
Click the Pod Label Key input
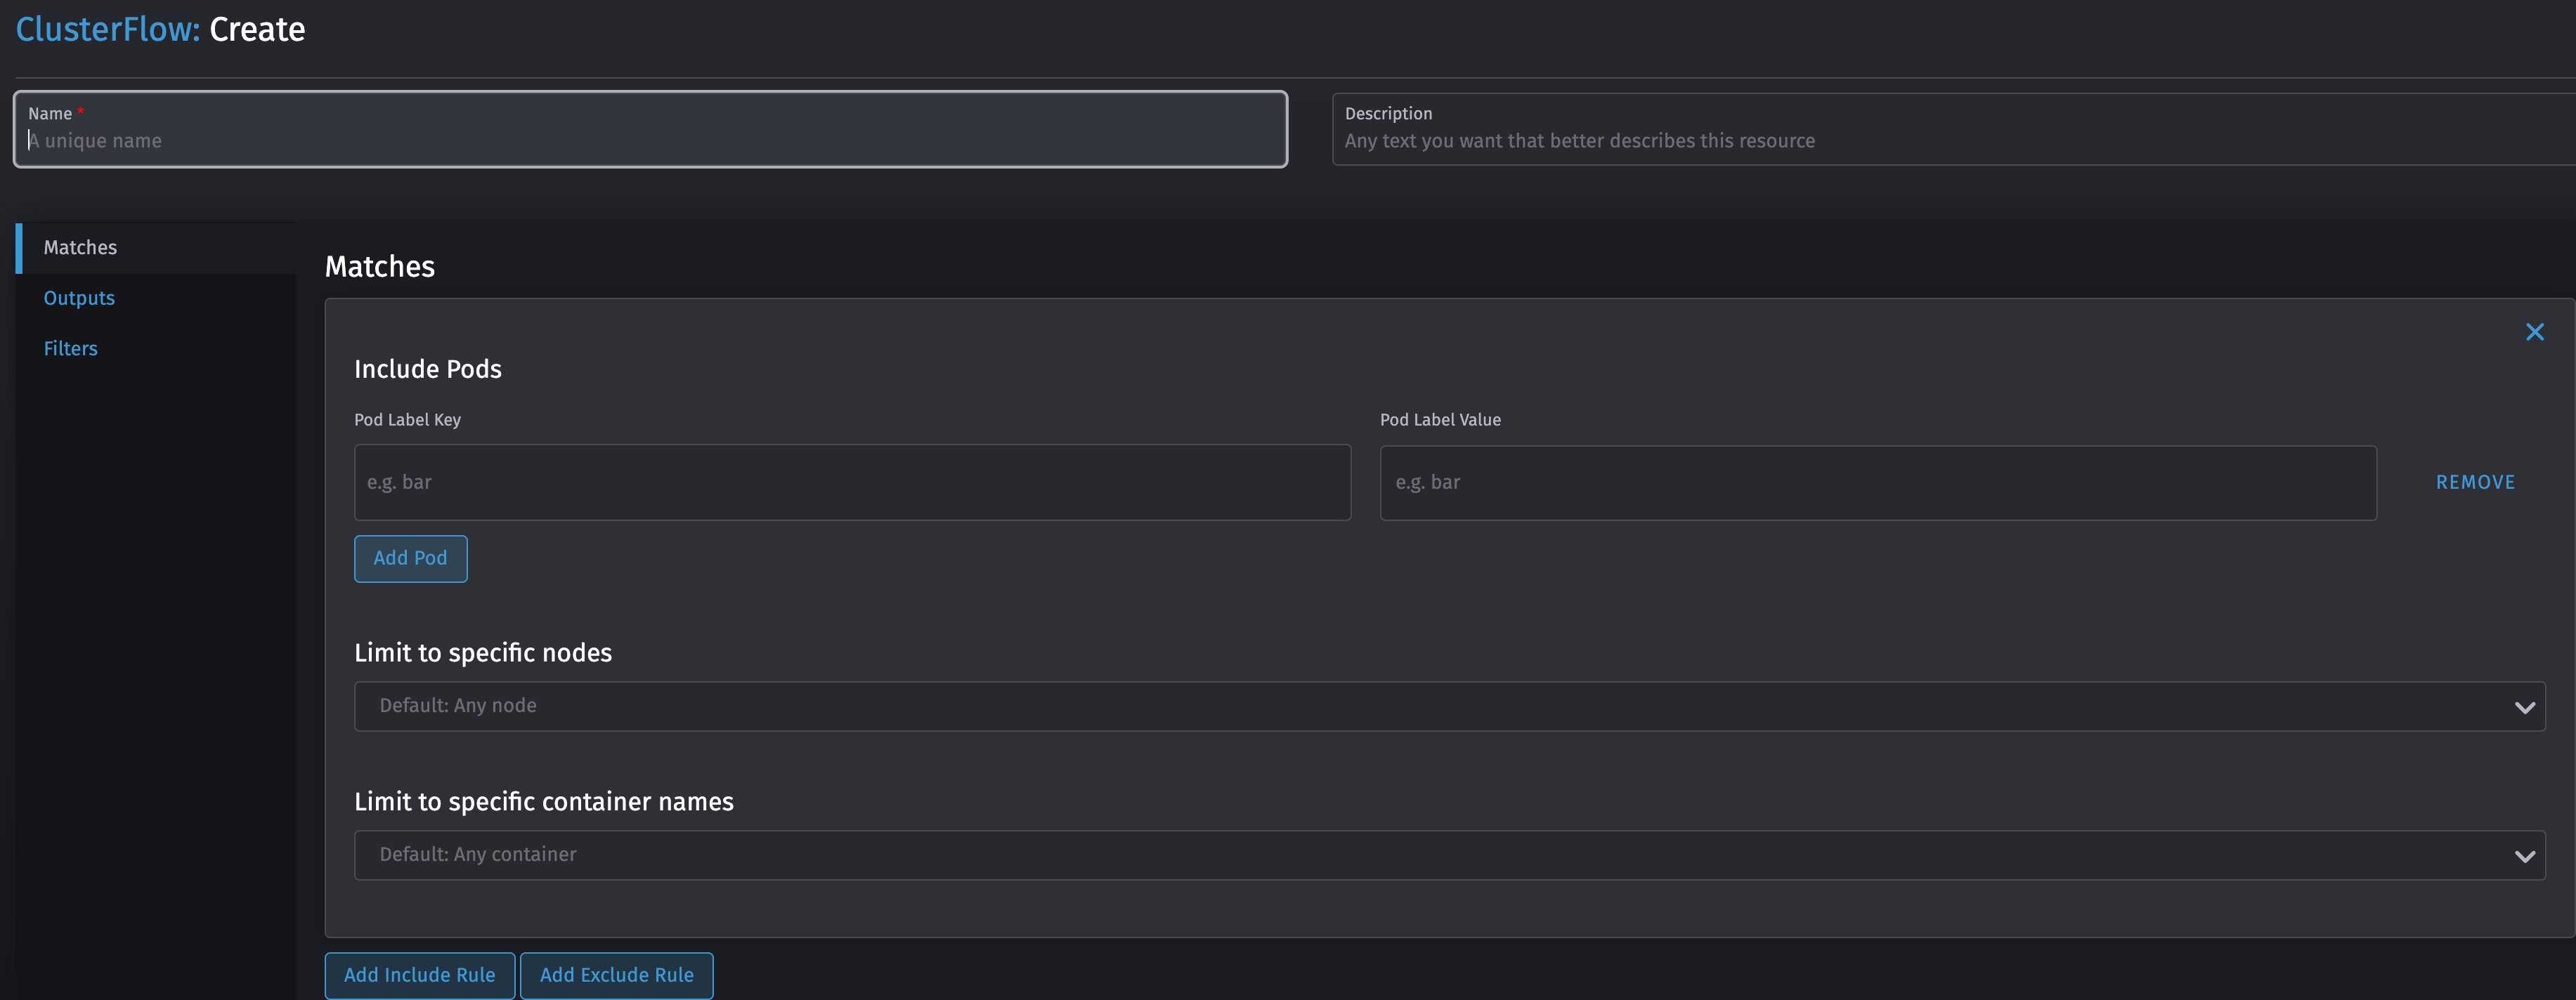(852, 482)
